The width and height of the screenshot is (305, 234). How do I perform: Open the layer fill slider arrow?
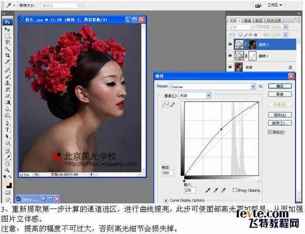point(285,35)
